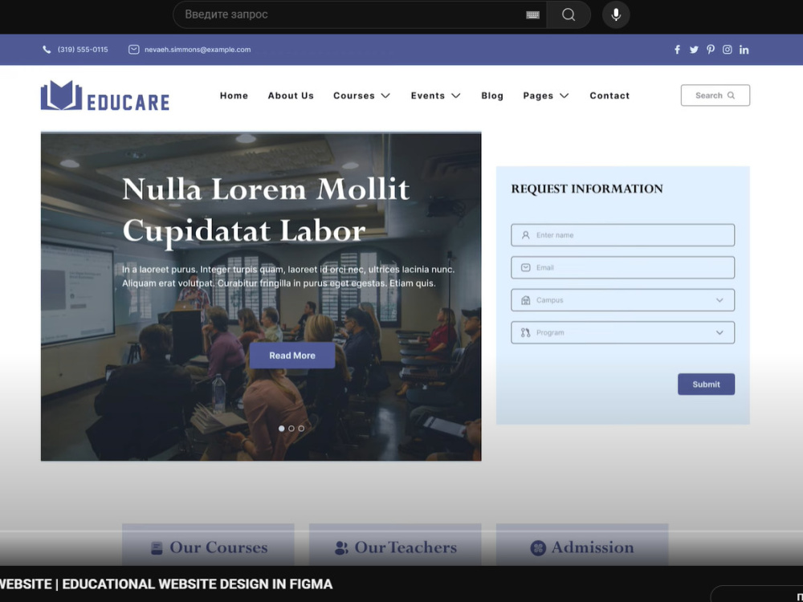Go to the Home menu item
Image resolution: width=803 pixels, height=602 pixels.
pos(234,96)
